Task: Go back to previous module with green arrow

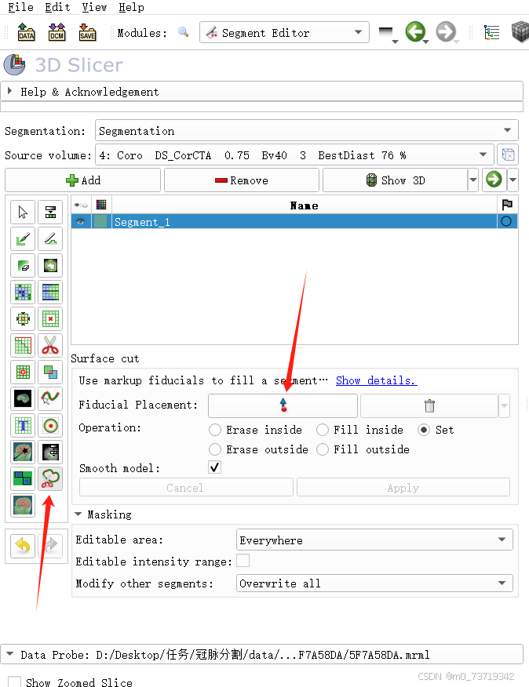Action: (x=414, y=32)
